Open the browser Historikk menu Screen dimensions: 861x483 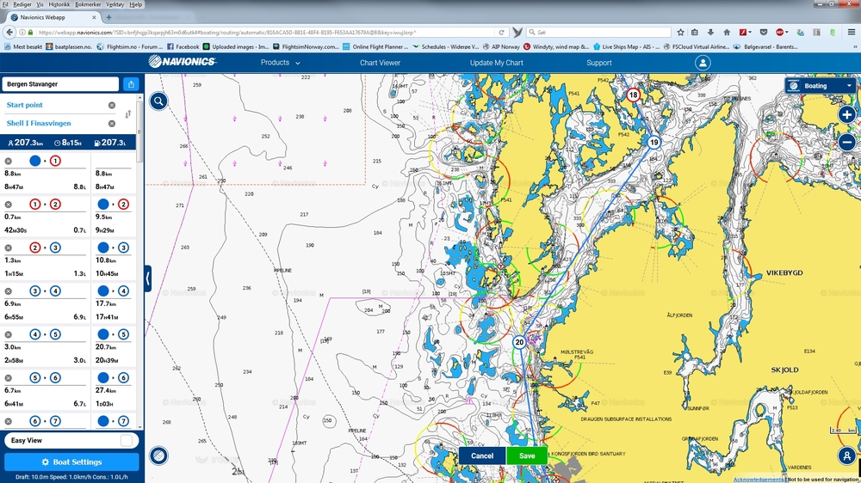click(x=59, y=4)
